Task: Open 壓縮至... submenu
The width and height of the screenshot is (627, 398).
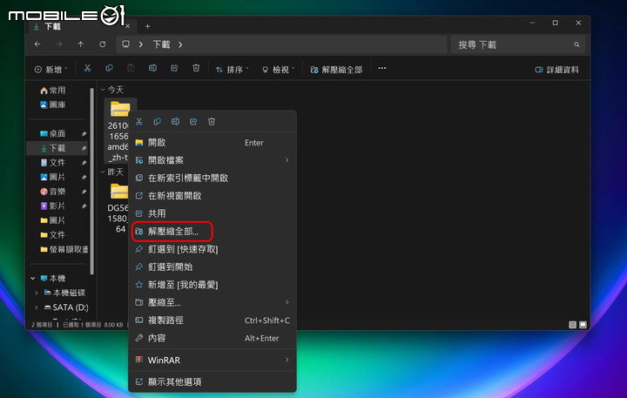Action: coord(212,302)
